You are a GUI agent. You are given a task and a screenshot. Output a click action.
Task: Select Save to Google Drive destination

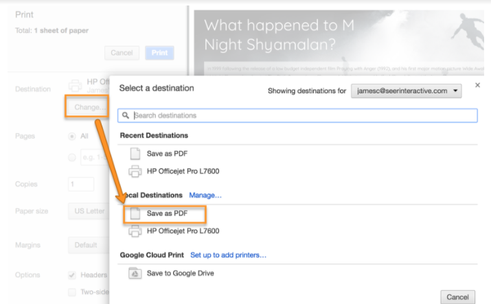click(x=180, y=274)
